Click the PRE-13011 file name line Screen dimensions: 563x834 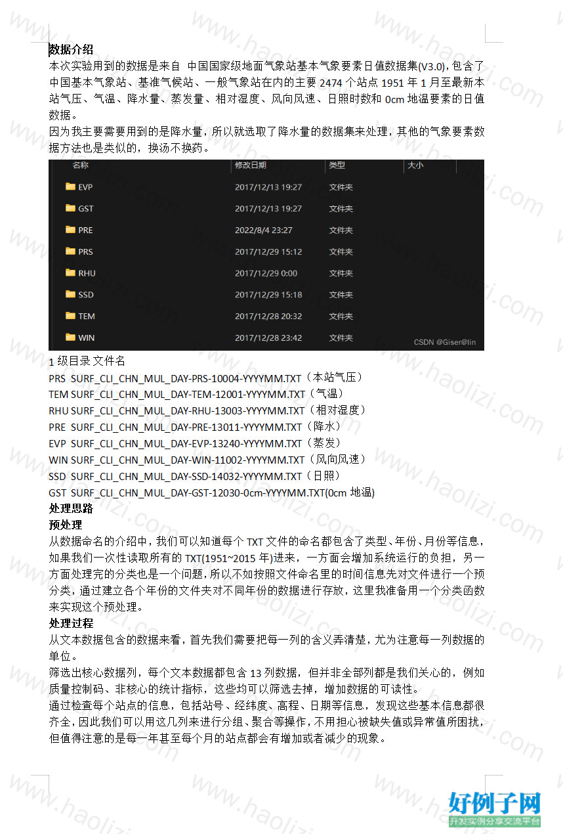tap(196, 427)
